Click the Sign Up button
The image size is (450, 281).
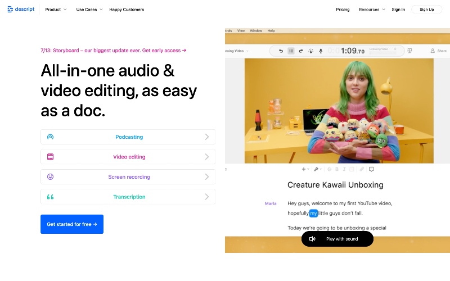[x=427, y=10]
